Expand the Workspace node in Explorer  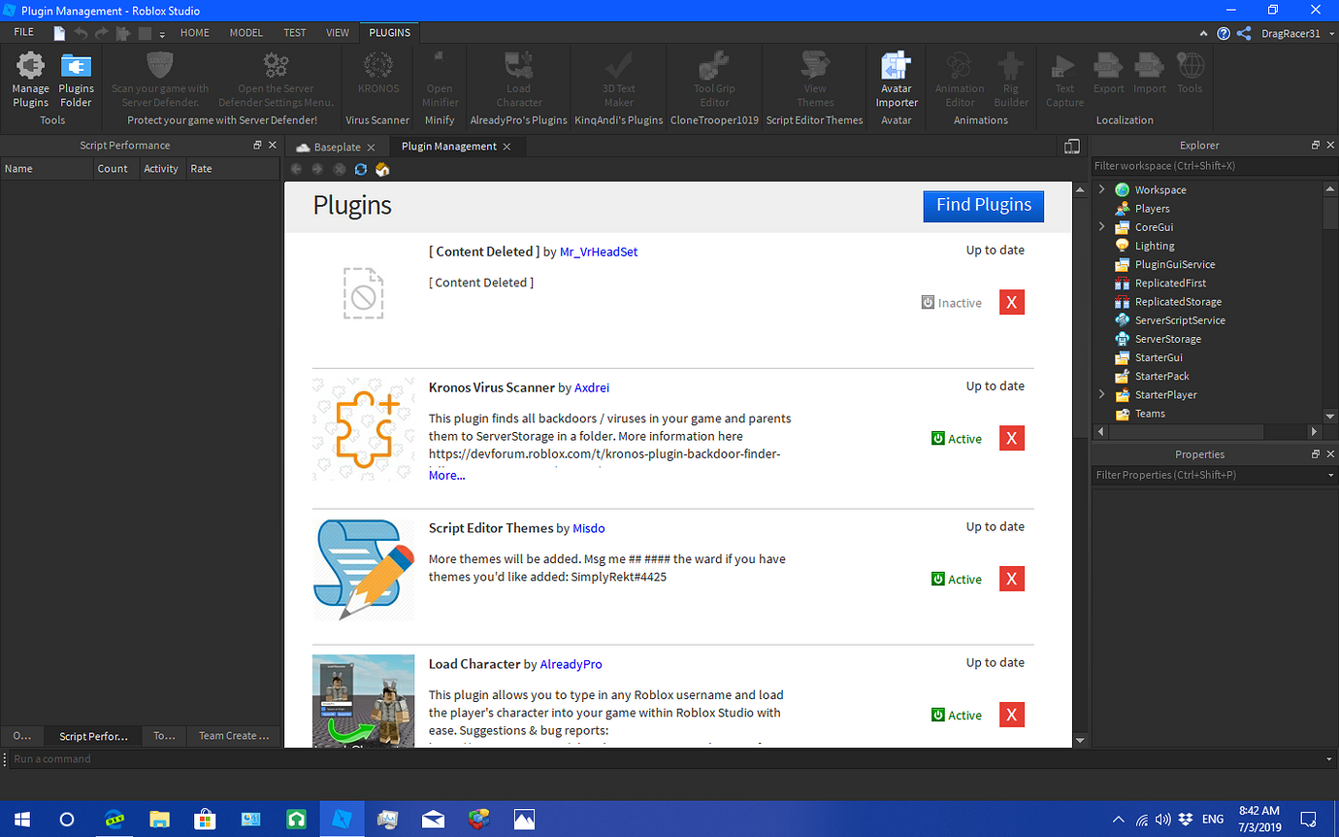[1101, 189]
